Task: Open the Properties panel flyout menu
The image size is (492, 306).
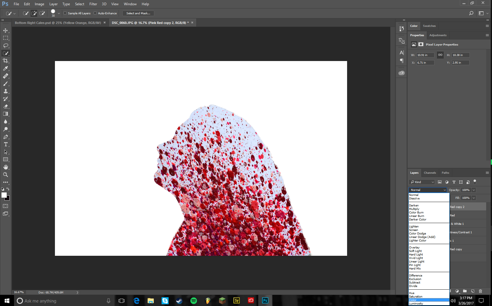Action: (487, 35)
